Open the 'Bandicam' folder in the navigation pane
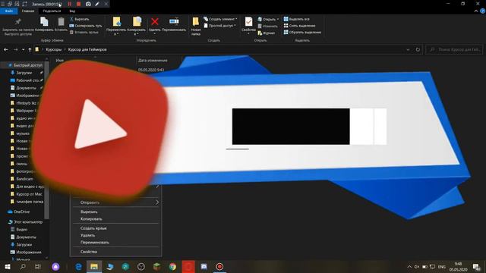The width and height of the screenshot is (486, 273). pyautogui.click(x=24, y=179)
